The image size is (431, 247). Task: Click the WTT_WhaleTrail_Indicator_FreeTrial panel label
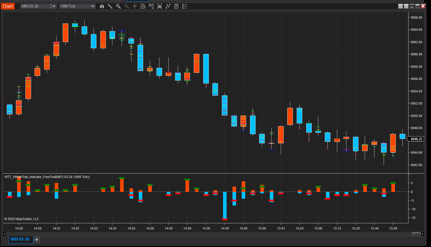tap(47, 177)
